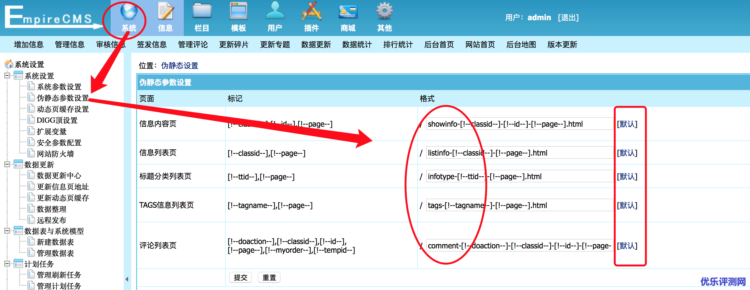Open the 商城 card icon
This screenshot has width=750, height=290.
coord(348,12)
